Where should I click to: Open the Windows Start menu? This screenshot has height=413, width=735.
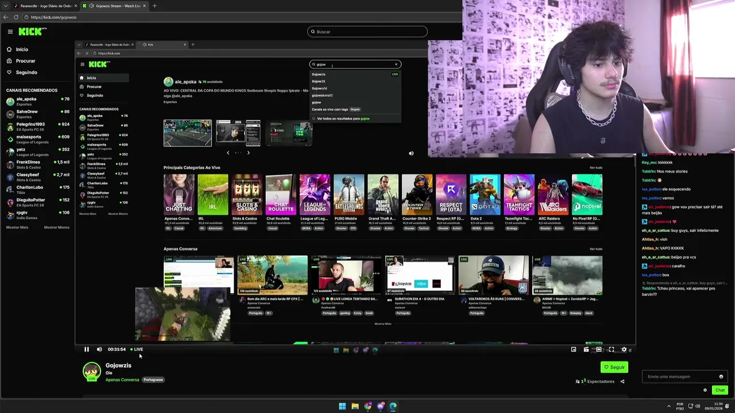[342, 406]
